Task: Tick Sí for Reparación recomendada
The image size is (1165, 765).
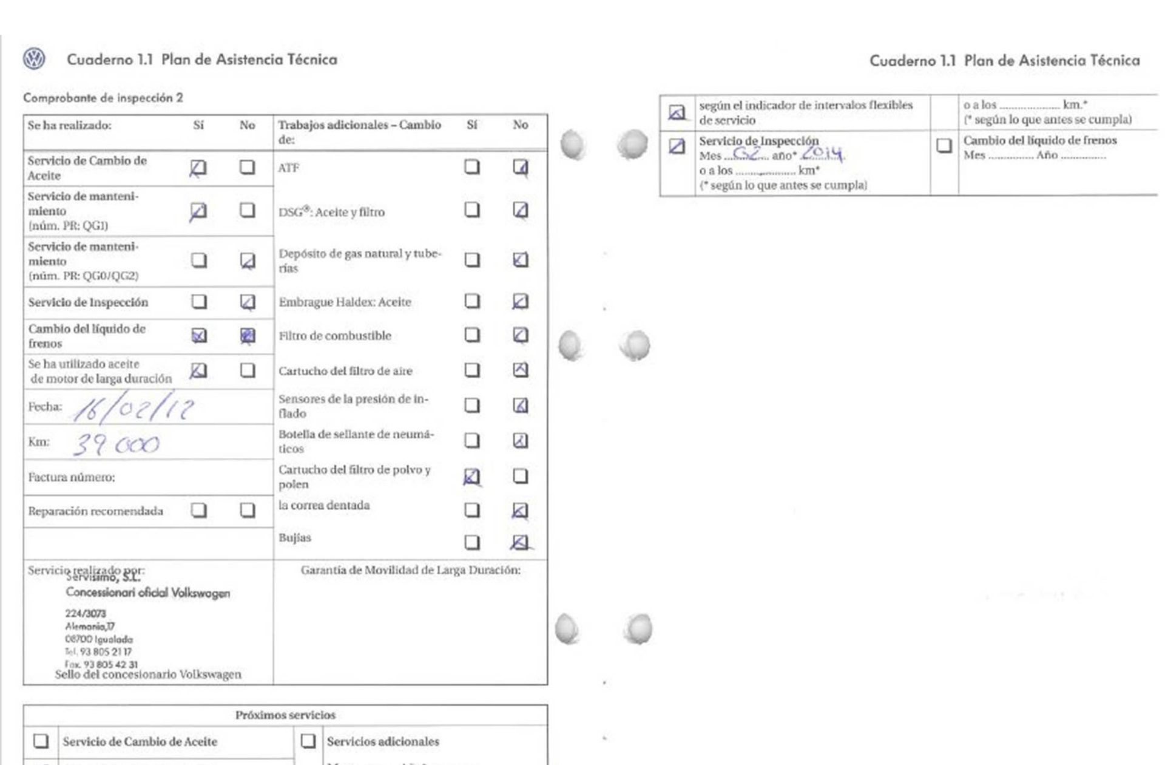Action: click(199, 511)
